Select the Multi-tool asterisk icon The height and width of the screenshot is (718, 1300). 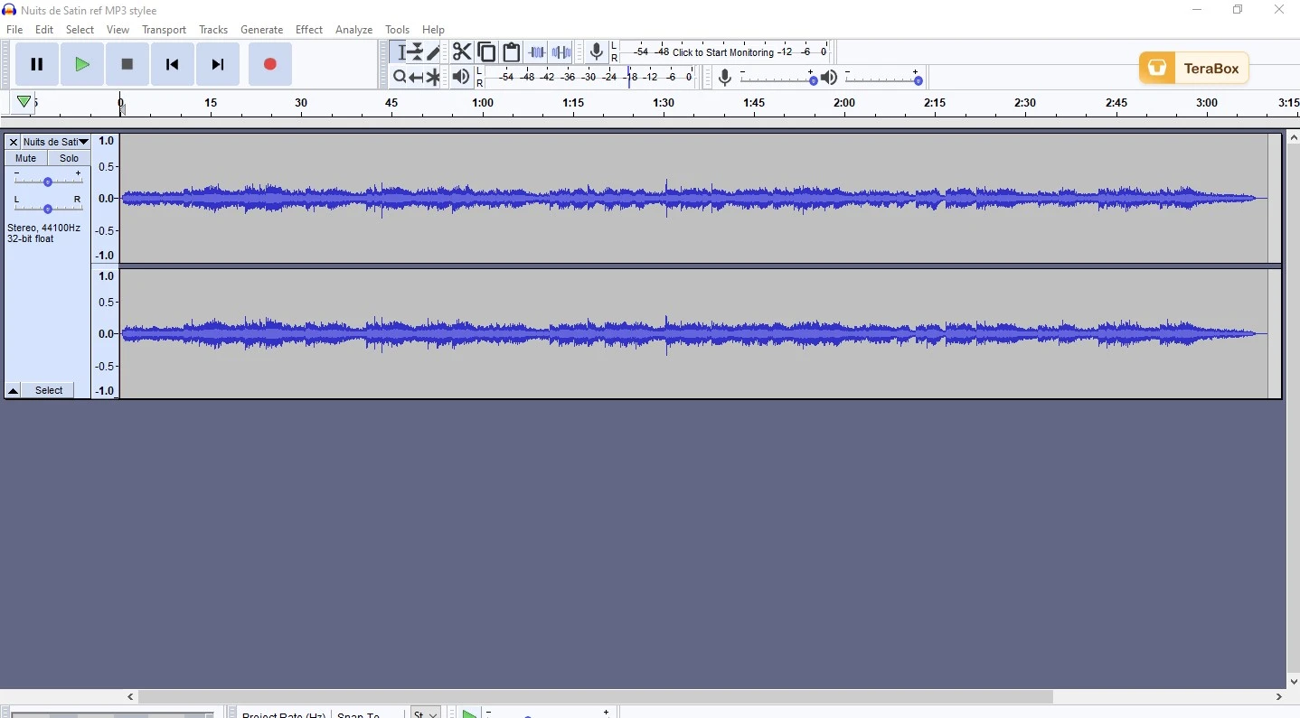[x=435, y=78]
